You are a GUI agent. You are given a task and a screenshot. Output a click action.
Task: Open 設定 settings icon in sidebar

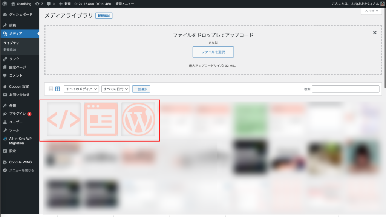(5, 151)
